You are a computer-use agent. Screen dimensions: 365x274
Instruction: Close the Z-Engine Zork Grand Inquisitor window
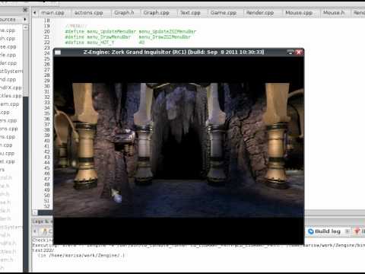(299, 52)
